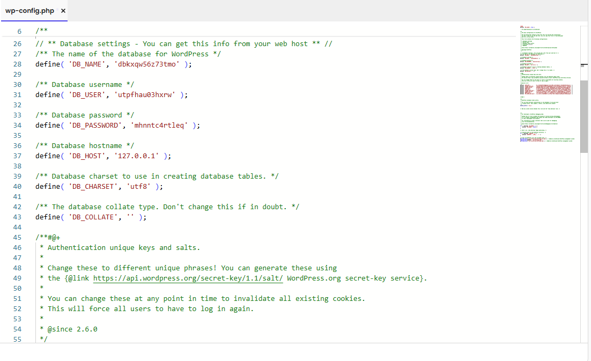Click the '@since 2.6.0' comment text
591x361 pixels.
[72, 329]
